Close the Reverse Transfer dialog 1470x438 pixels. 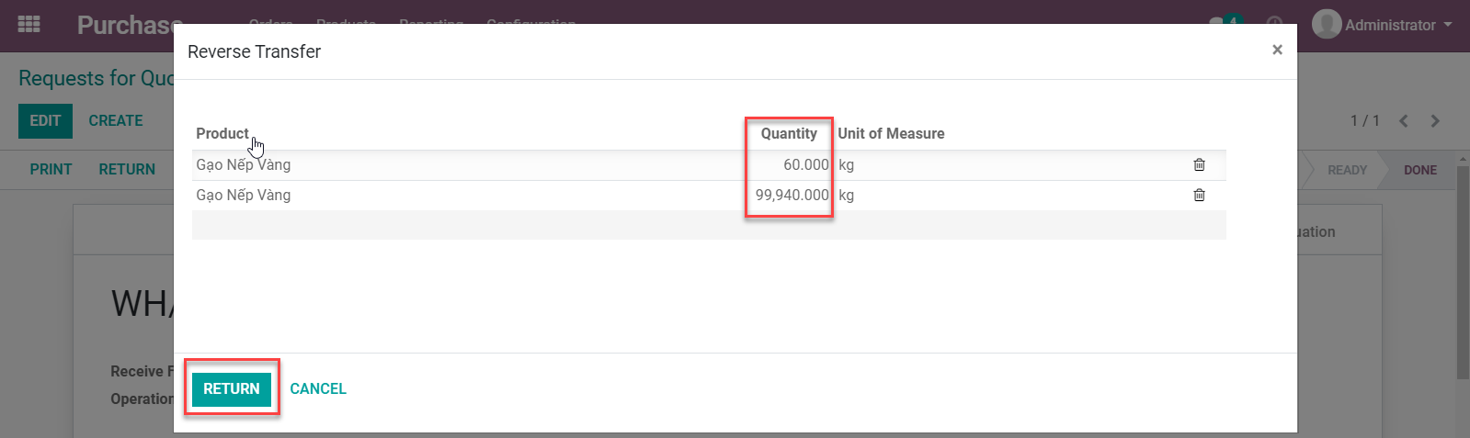[1277, 50]
